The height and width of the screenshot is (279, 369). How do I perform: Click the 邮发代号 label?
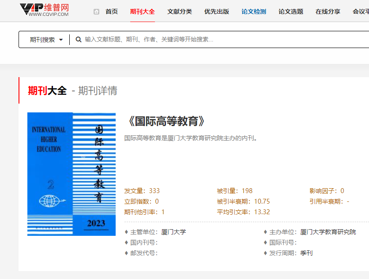144,253
